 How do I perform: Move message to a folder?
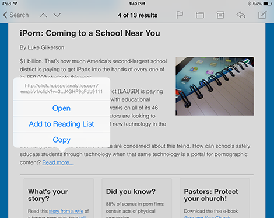[200, 15]
